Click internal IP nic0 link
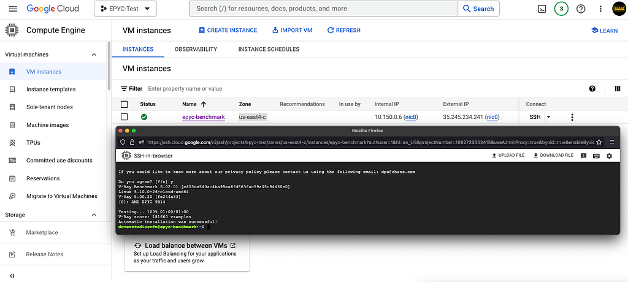Image resolution: width=628 pixels, height=282 pixels. pos(410,117)
